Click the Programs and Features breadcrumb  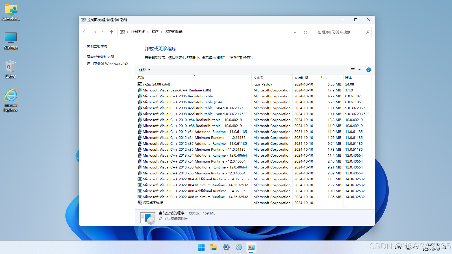click(x=174, y=32)
